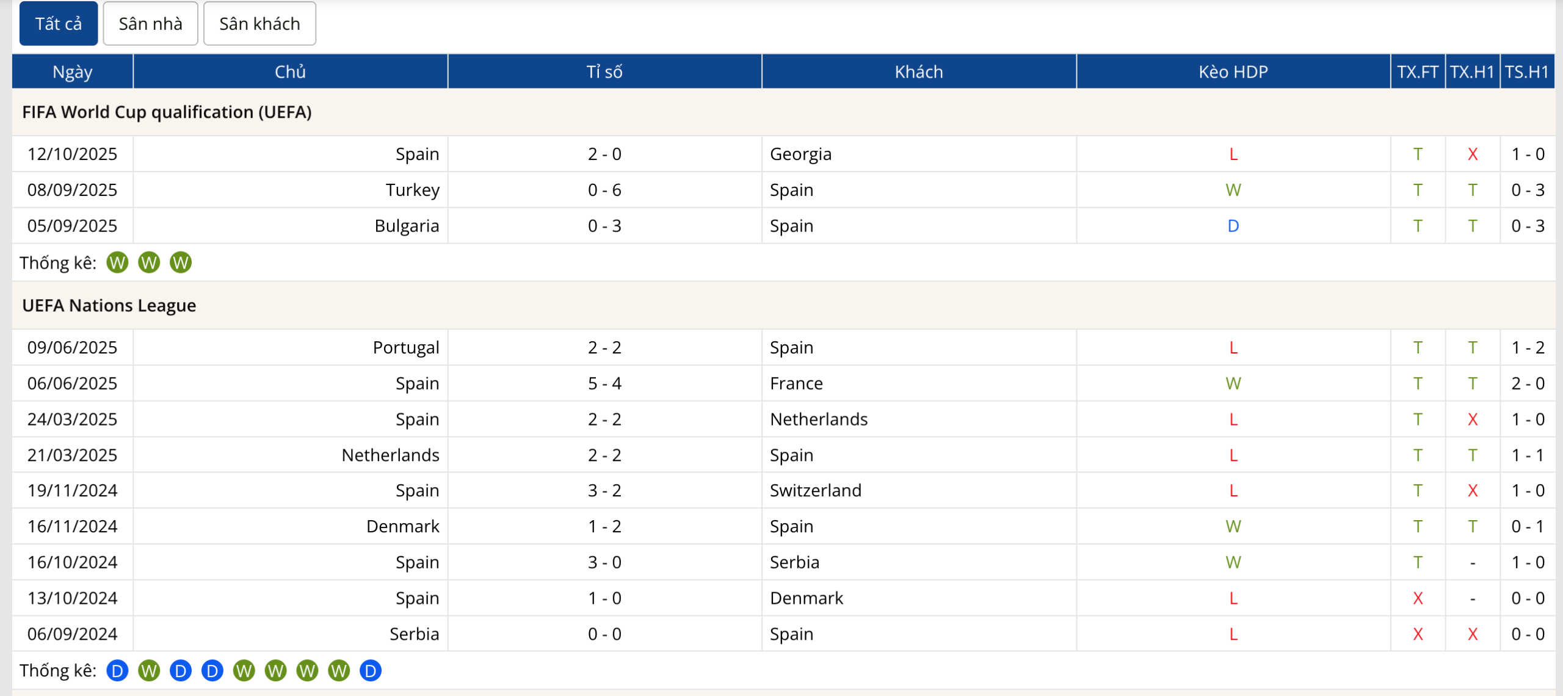Click the TS.H1 column header
Image resolution: width=1563 pixels, height=696 pixels.
(1529, 71)
